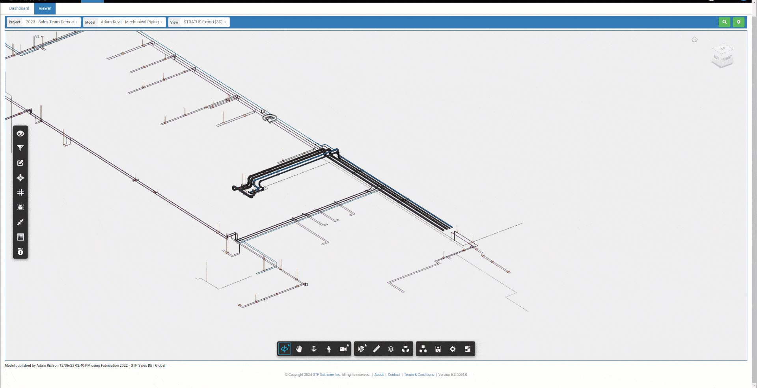Image resolution: width=757 pixels, height=388 pixels.
Task: Open the viewer settings gear in bottom toolbar
Action: pyautogui.click(x=452, y=349)
